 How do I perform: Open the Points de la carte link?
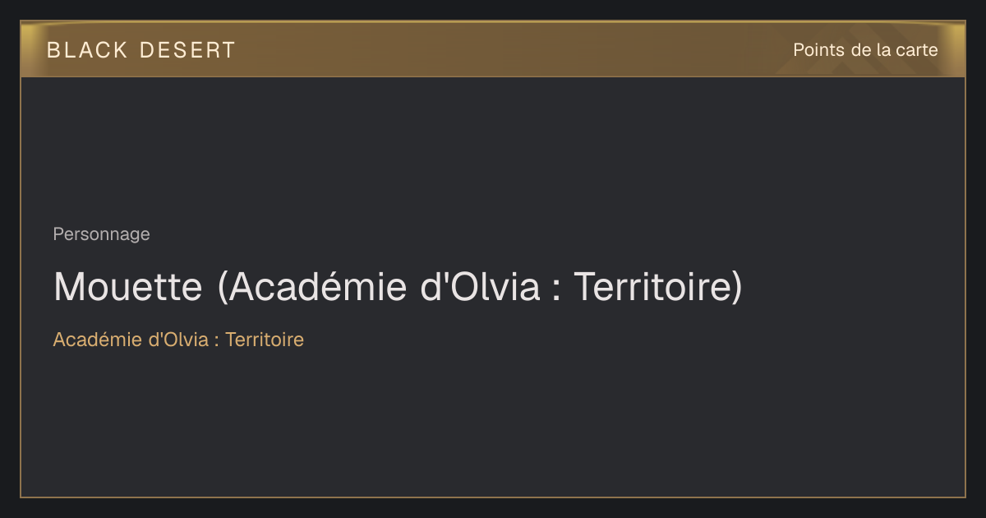(865, 50)
